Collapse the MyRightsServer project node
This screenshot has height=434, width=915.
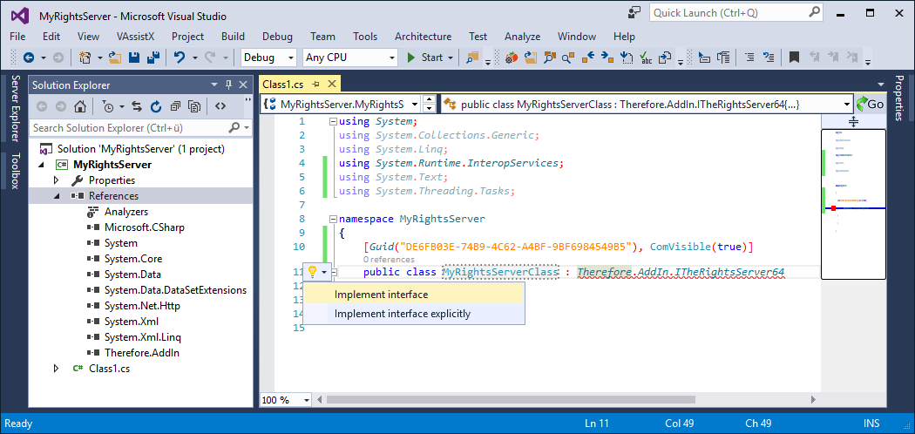click(x=41, y=165)
